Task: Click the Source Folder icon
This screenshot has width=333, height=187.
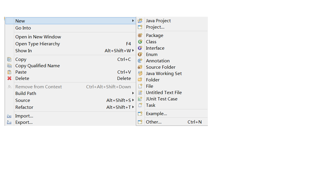Action: 140,67
